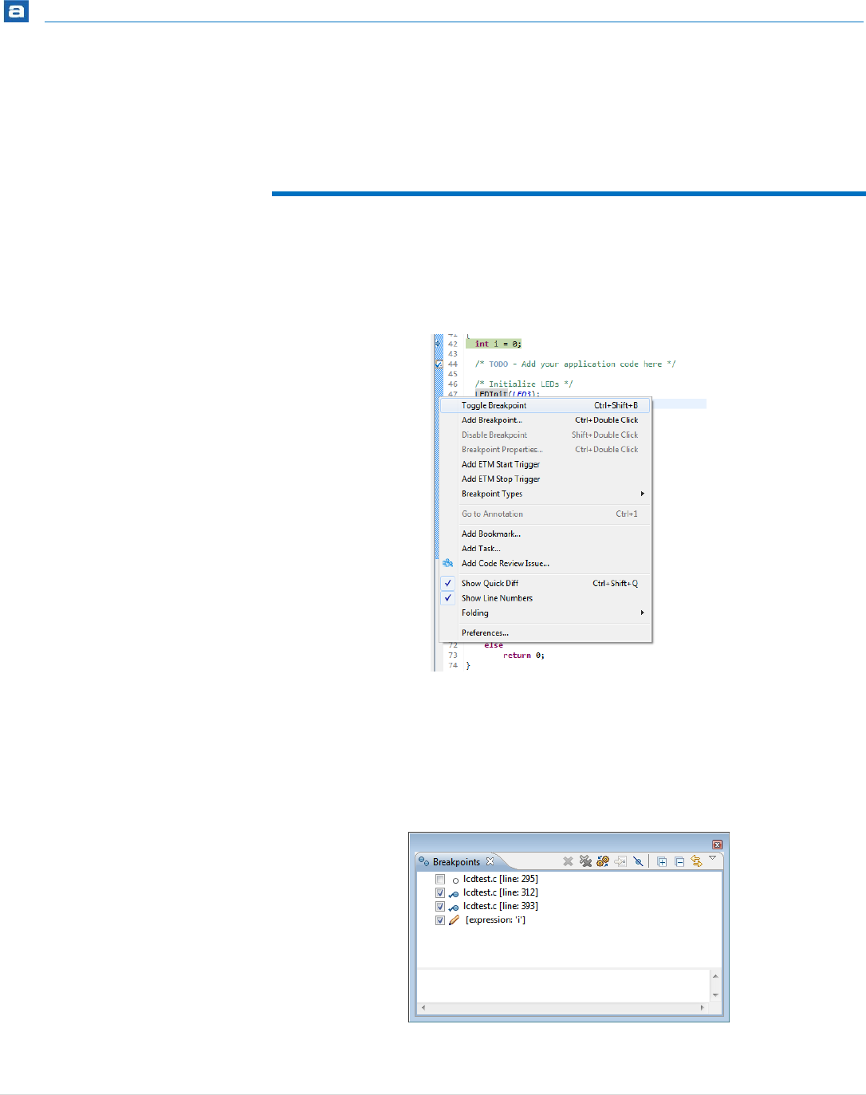866x1095 pixels.
Task: Click the pencil watchpoint icon for expression 'i'
Action: 454,920
